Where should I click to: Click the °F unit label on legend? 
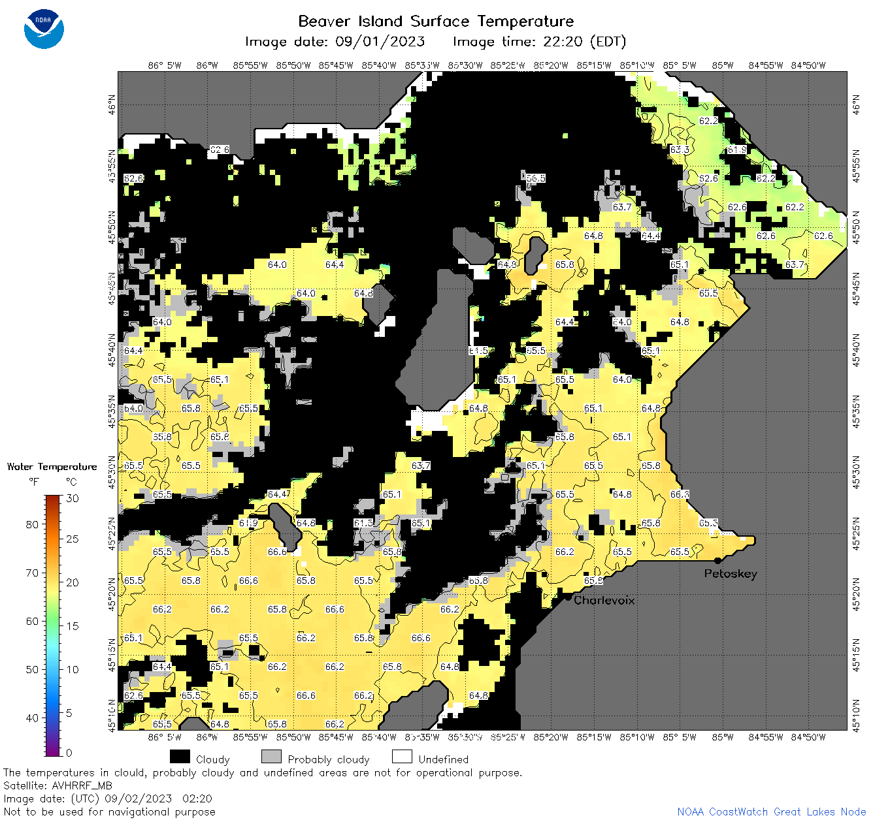pos(34,482)
